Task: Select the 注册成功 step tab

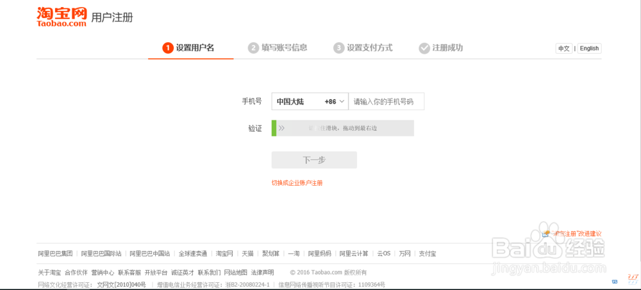Action: click(441, 48)
